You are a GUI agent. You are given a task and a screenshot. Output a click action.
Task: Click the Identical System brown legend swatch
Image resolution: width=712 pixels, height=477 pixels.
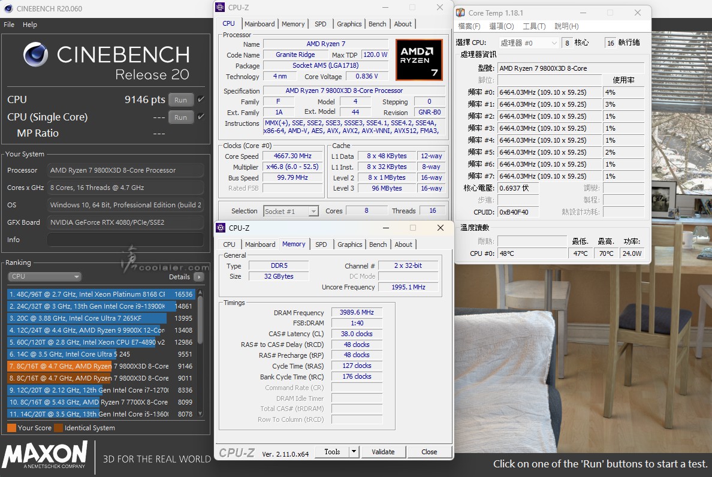(x=58, y=427)
